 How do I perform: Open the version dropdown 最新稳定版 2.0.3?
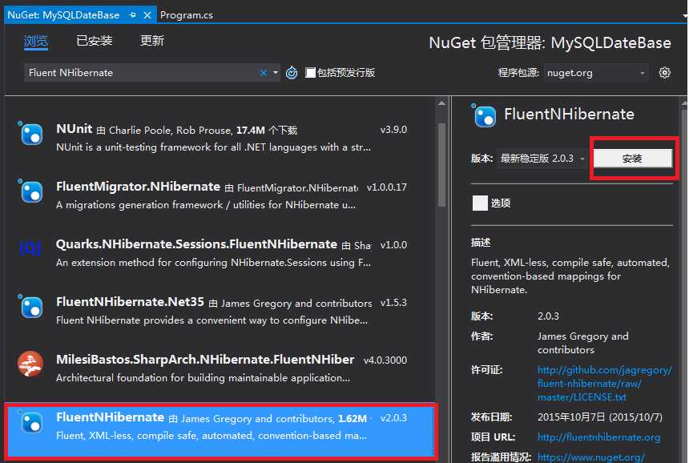click(x=543, y=158)
